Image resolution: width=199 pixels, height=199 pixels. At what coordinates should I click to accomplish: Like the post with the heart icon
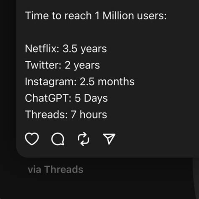click(32, 139)
